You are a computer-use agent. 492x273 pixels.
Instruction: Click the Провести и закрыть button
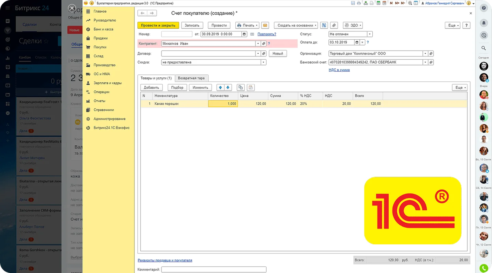click(x=158, y=25)
